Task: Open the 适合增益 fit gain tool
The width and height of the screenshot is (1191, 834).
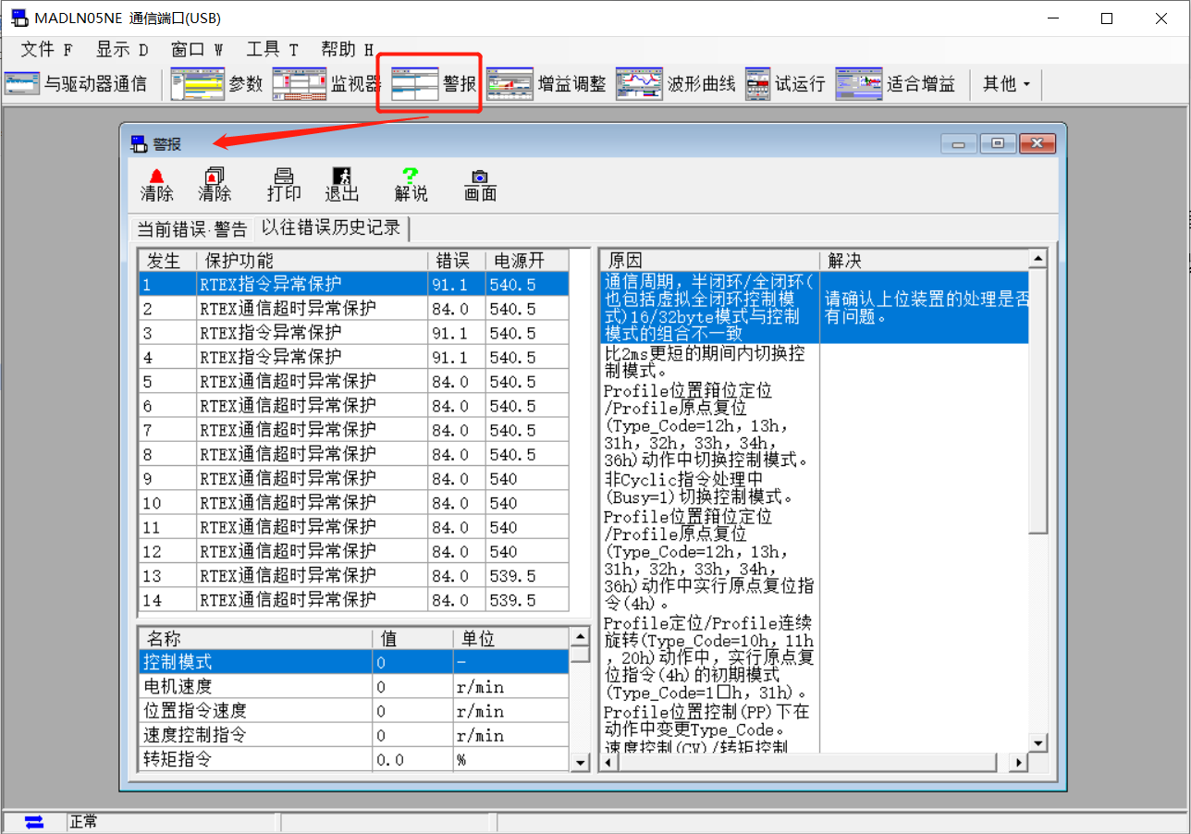Action: point(895,84)
